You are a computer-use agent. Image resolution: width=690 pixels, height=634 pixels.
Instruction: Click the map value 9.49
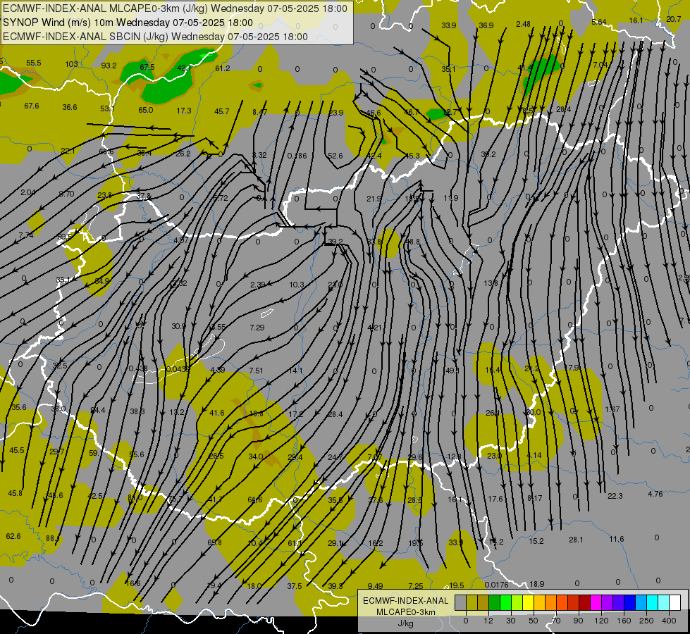[376, 585]
